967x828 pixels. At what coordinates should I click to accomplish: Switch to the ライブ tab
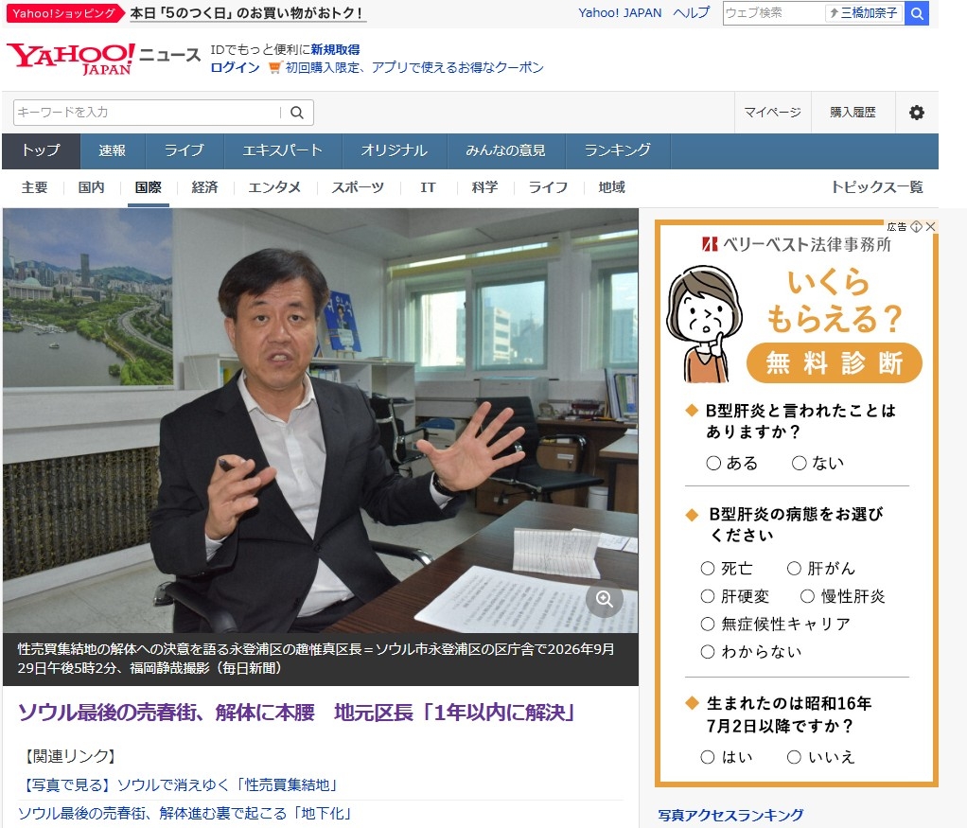pos(184,151)
